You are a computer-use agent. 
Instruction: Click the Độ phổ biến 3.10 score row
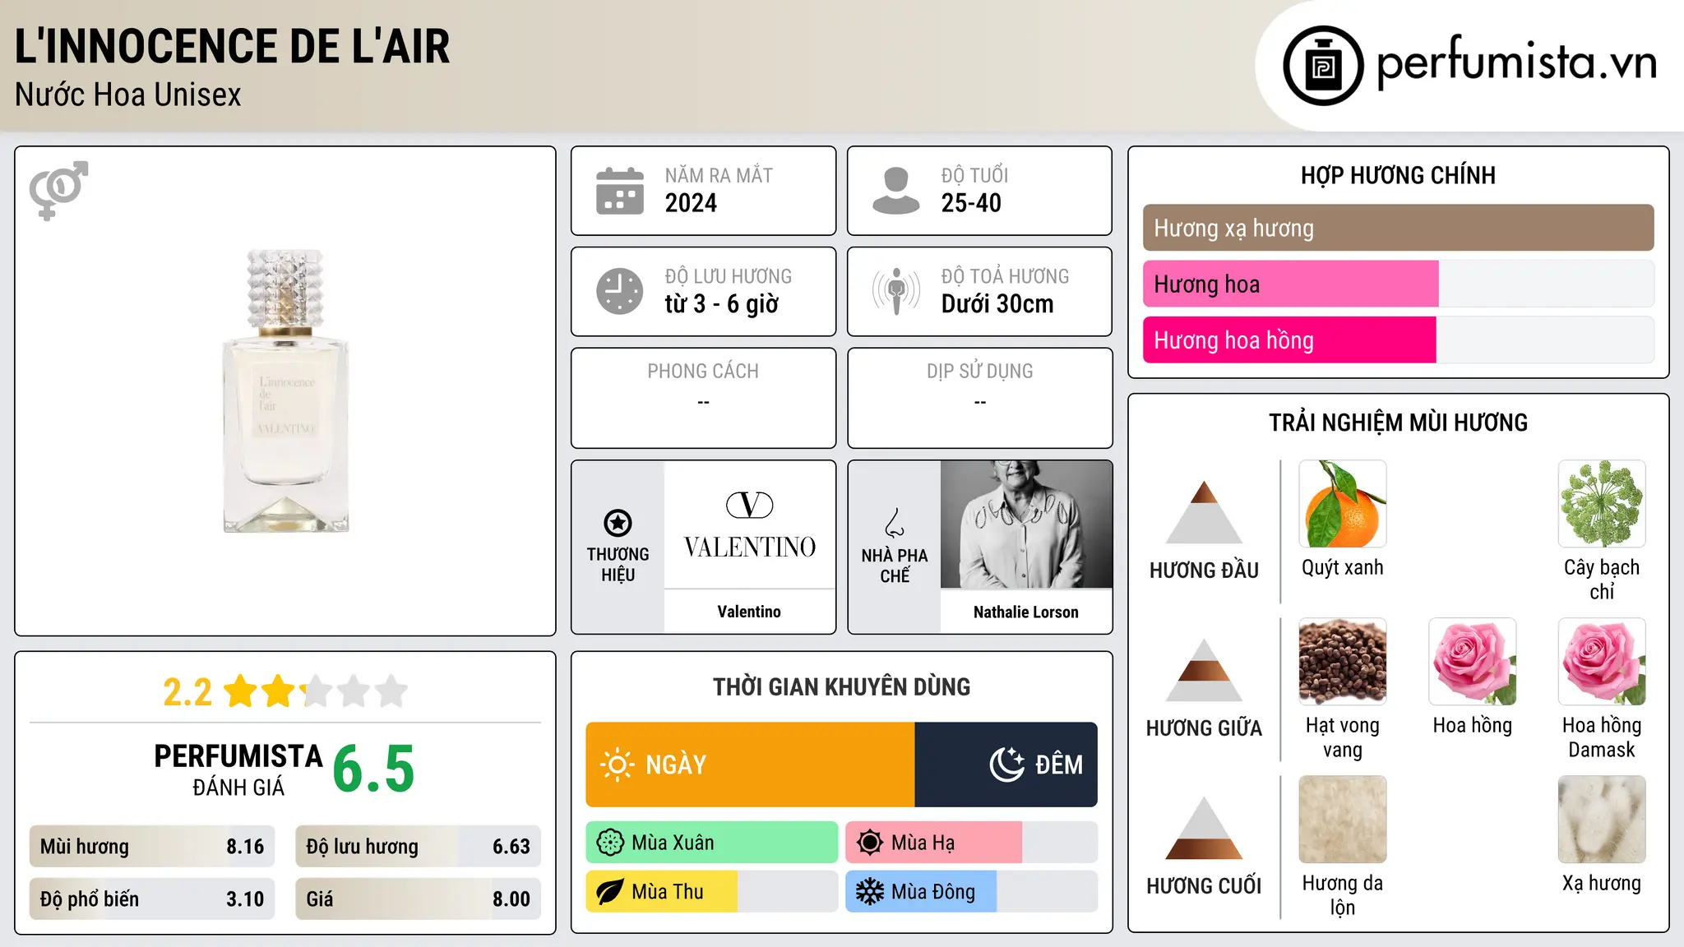pyautogui.click(x=152, y=899)
